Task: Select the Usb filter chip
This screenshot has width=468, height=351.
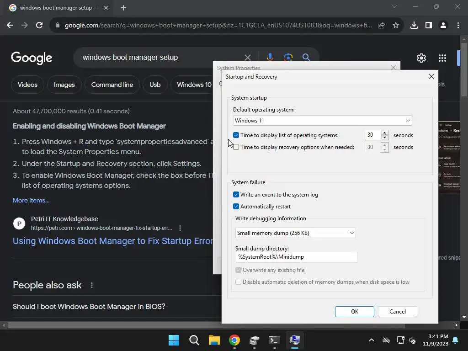Action: pos(155,85)
